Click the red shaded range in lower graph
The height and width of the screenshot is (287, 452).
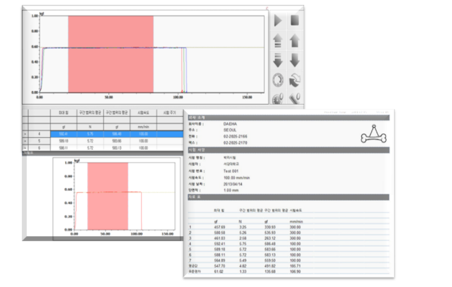pos(108,196)
